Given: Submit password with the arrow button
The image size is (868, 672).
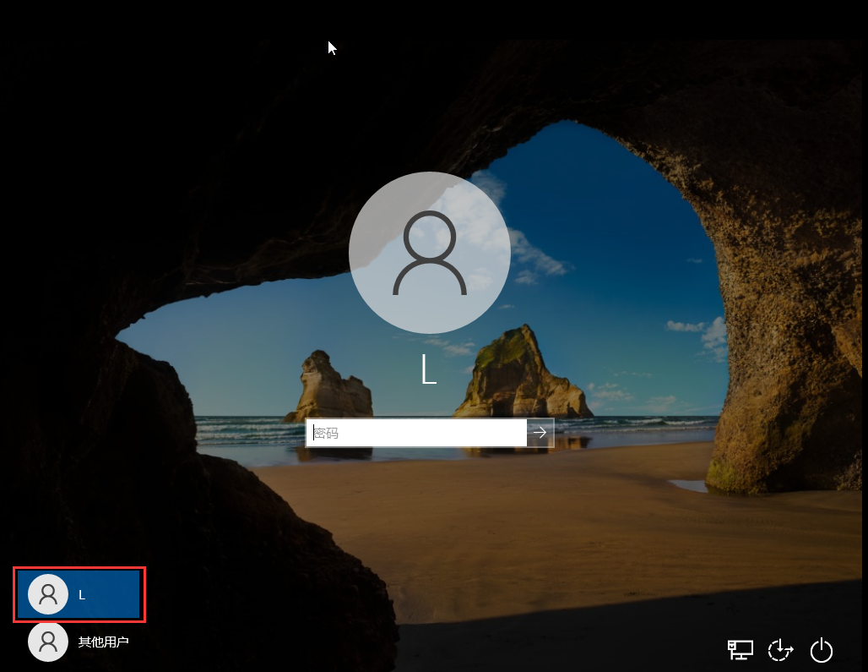Looking at the screenshot, I should point(540,433).
